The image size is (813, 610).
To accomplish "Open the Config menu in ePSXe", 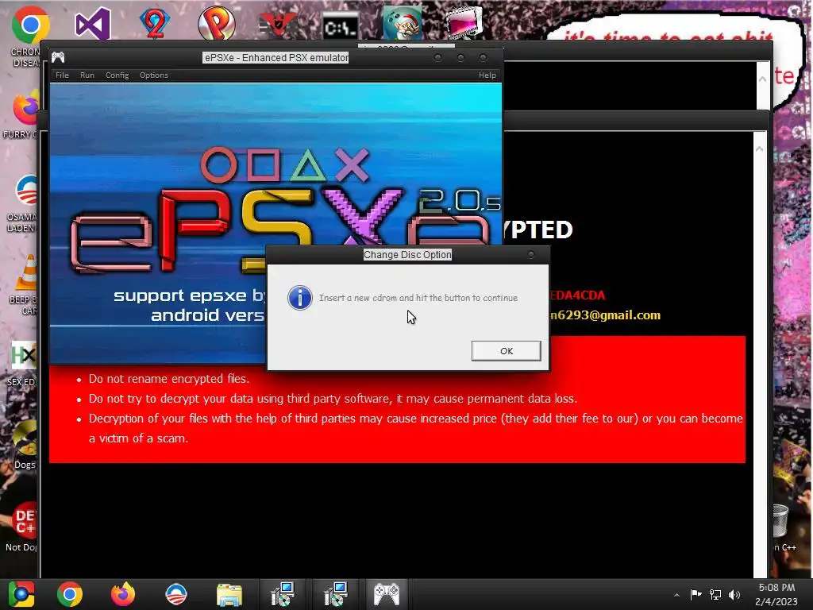I will [x=118, y=75].
